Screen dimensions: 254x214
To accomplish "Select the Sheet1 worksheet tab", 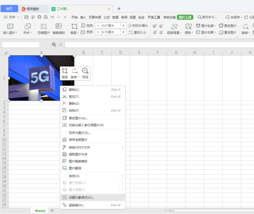I will tap(40, 211).
